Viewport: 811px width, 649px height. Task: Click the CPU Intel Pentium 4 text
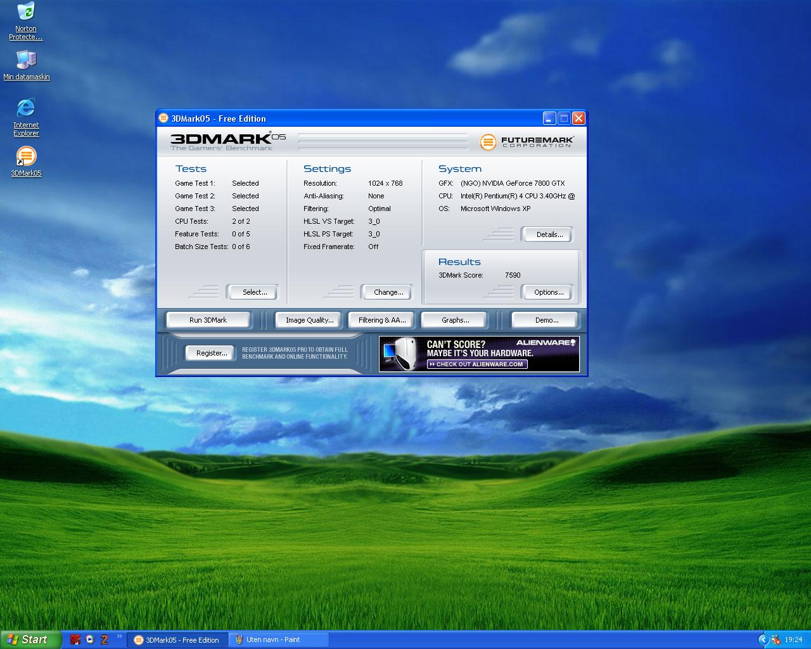pyautogui.click(x=518, y=196)
